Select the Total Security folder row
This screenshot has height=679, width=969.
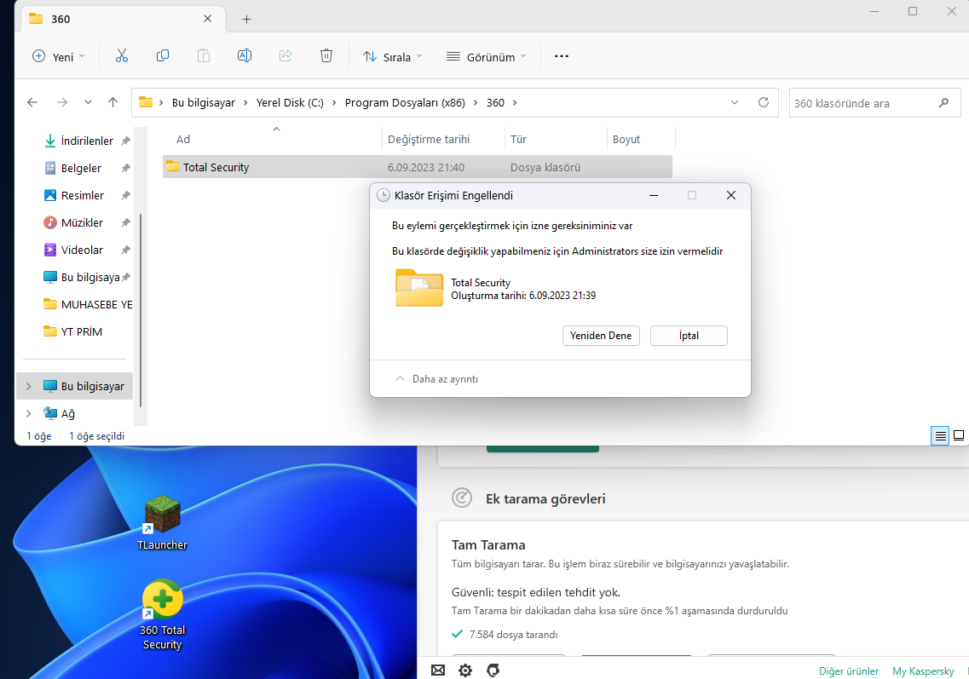tap(417, 167)
